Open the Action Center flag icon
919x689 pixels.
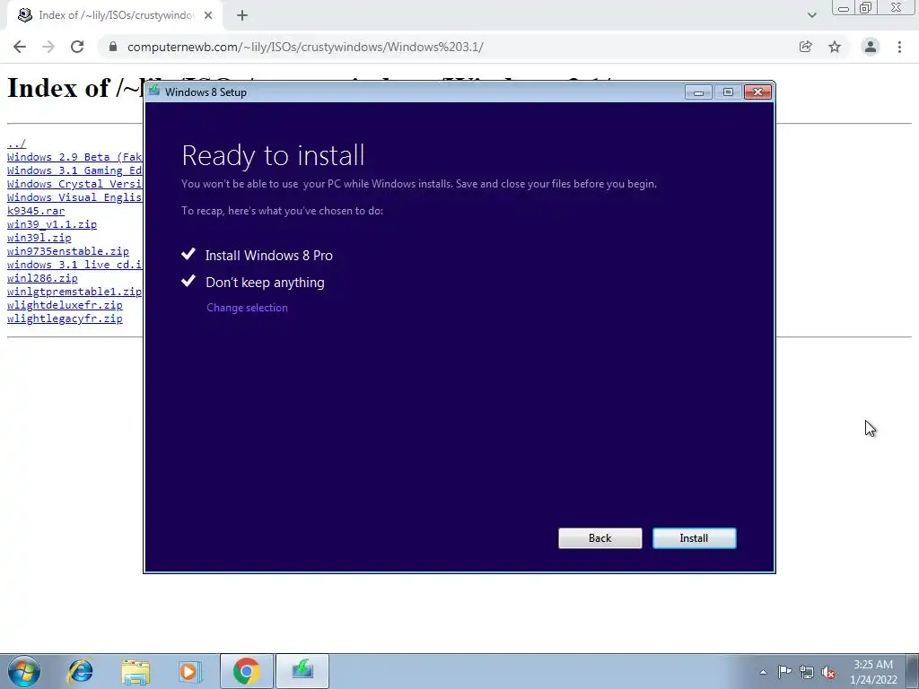(784, 671)
